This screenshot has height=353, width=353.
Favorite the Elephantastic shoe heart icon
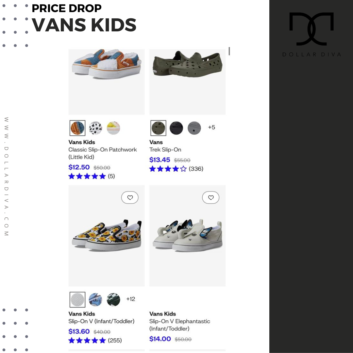[x=211, y=197]
